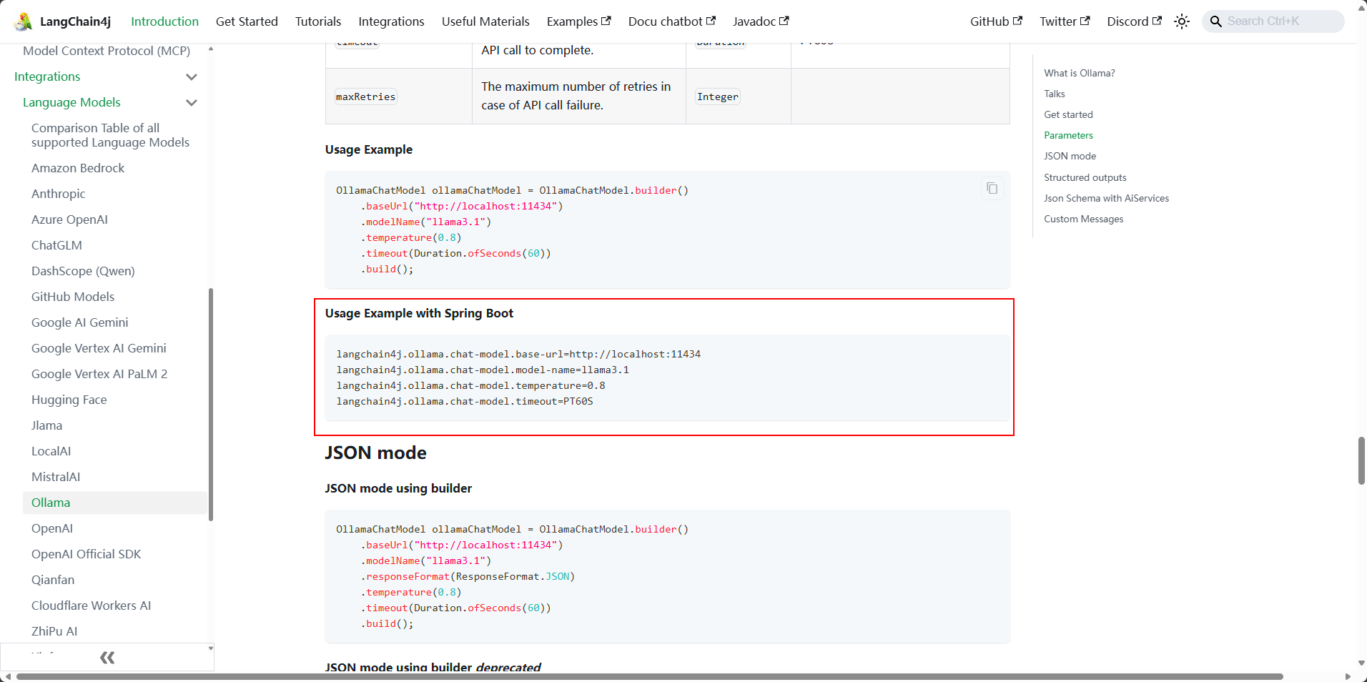
Task: Click the Integrations sidebar category label
Action: (x=47, y=76)
